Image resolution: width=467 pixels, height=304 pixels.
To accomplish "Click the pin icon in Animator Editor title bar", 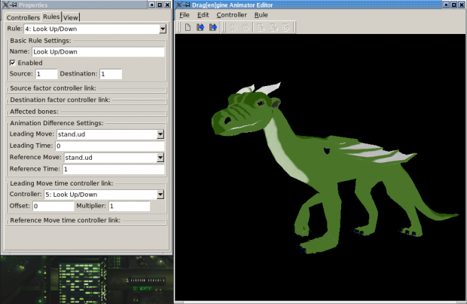I will click(187, 5).
